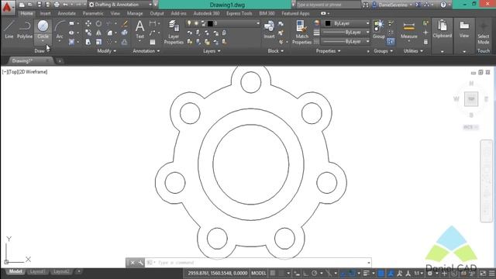Viewport: 496px width, 279px height.
Task: Select the Text tool
Action: pyautogui.click(x=139, y=29)
